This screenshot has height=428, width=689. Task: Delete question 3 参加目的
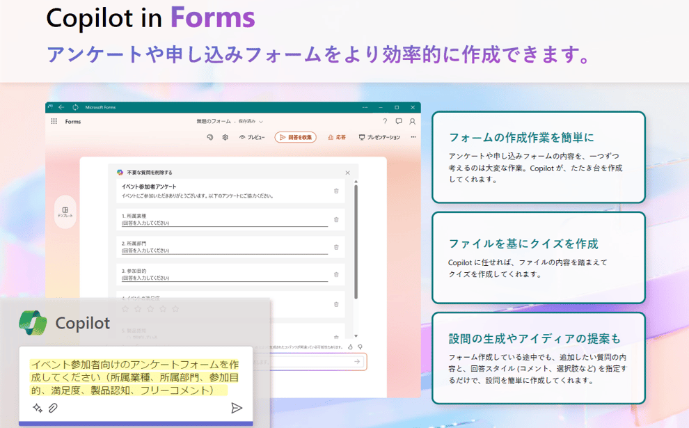coord(336,275)
